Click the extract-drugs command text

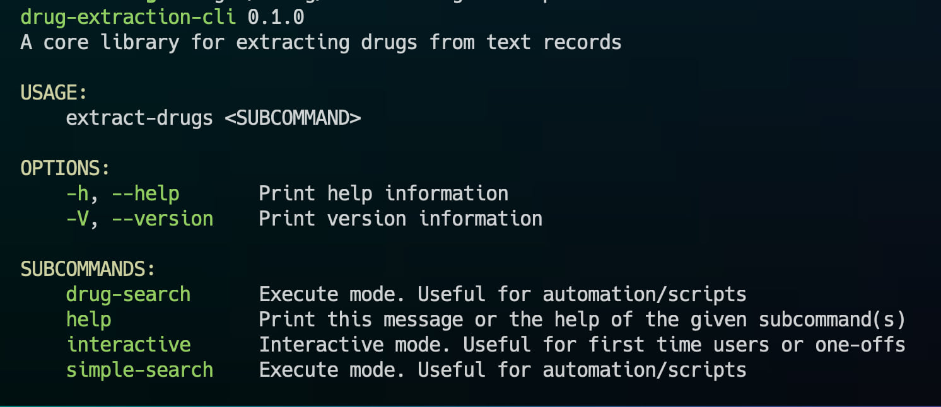[x=139, y=118]
